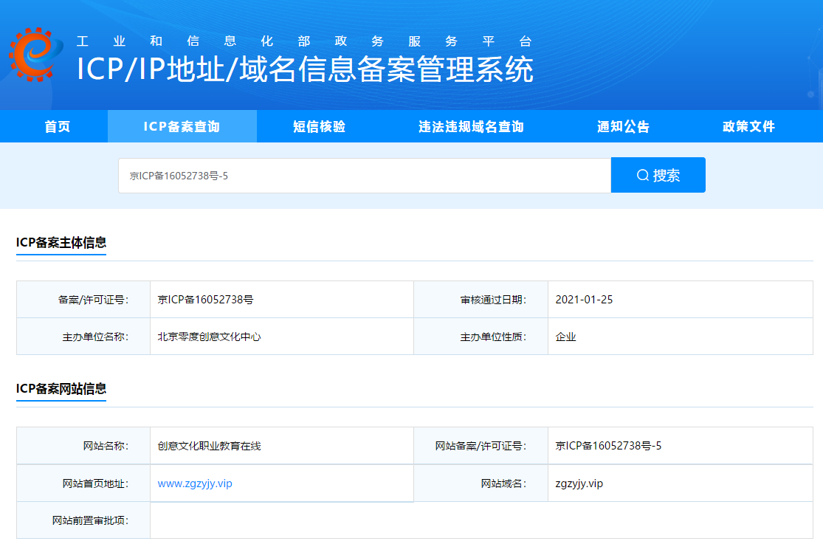The width and height of the screenshot is (823, 544).
Task: Click the 工业和信息化部政务服务平台 subtitle
Action: pos(304,41)
